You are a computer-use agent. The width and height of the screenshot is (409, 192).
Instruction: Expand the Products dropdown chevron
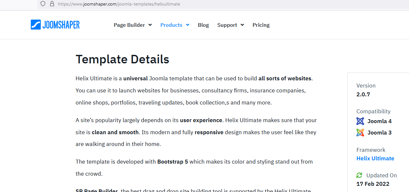click(188, 25)
